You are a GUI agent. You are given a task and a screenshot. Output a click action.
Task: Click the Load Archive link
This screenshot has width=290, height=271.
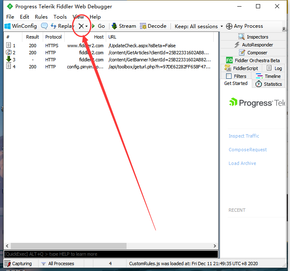click(x=242, y=163)
